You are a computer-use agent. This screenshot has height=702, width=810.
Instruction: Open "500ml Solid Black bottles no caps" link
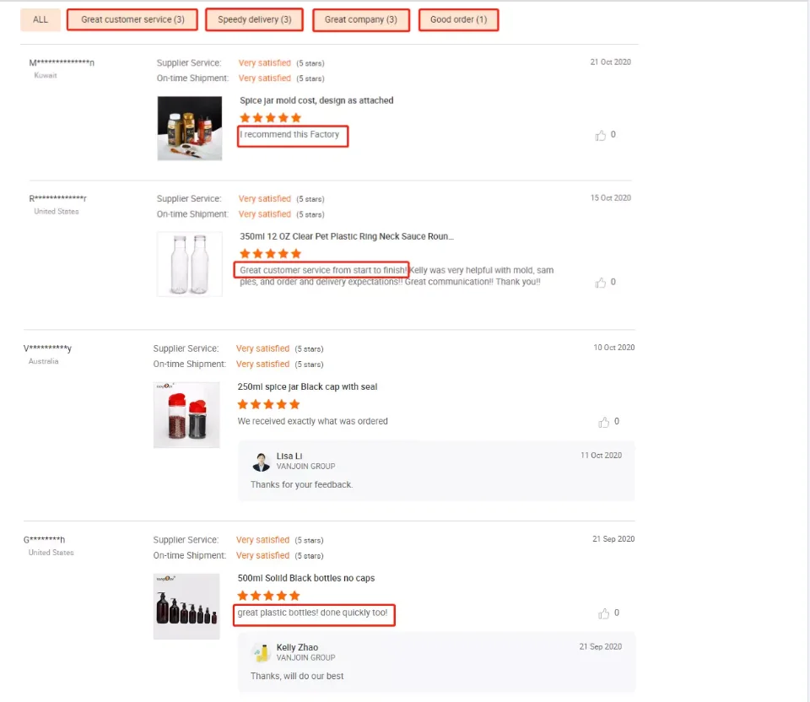click(x=306, y=578)
